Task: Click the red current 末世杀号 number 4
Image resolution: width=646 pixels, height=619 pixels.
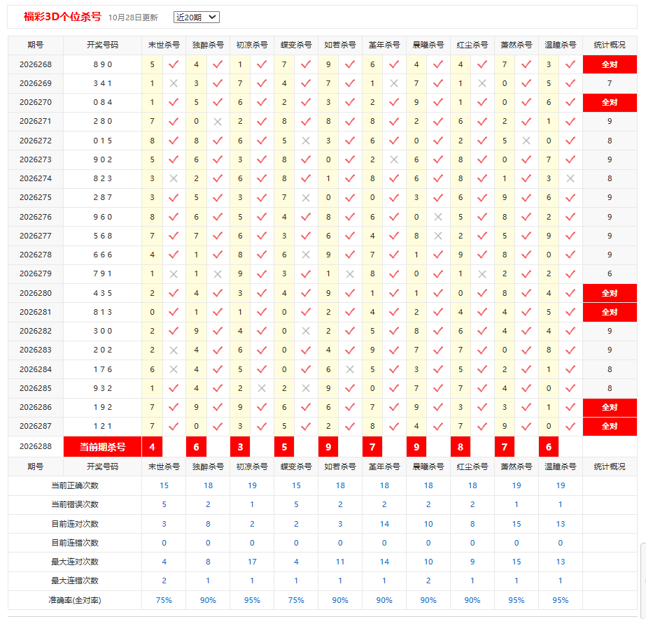Action: [x=152, y=447]
